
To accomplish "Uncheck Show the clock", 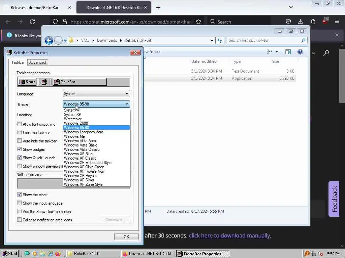I will coord(19,195).
